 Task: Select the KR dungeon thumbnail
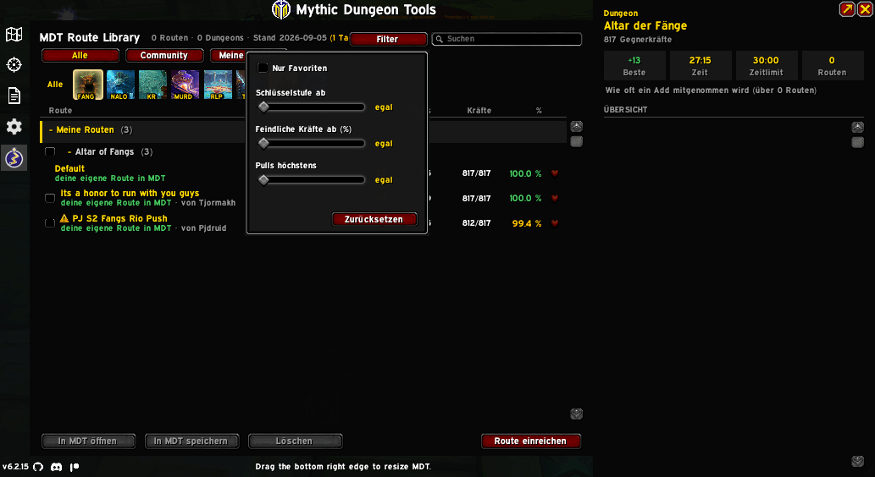(153, 85)
